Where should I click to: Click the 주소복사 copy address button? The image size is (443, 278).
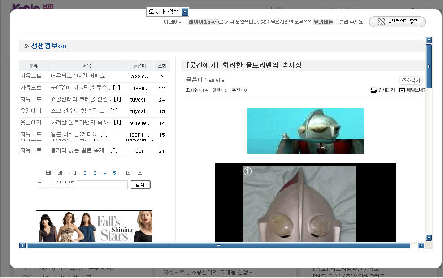(x=411, y=80)
